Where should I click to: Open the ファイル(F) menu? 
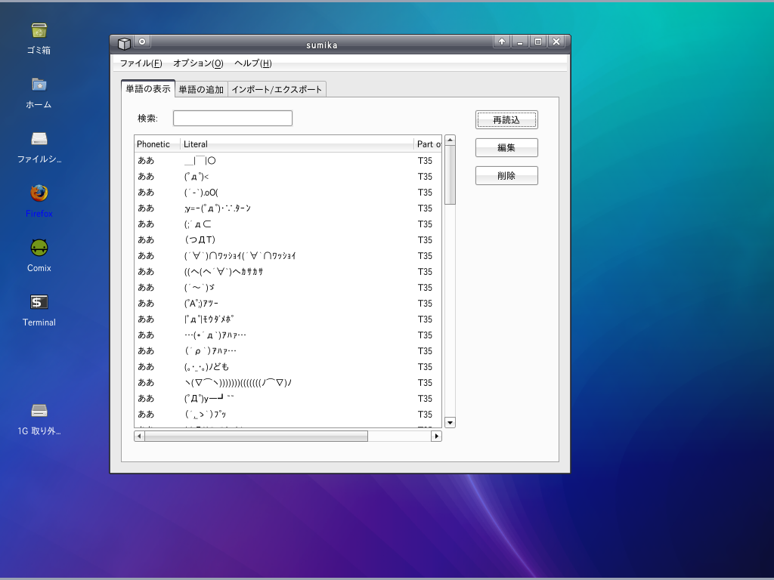point(141,63)
